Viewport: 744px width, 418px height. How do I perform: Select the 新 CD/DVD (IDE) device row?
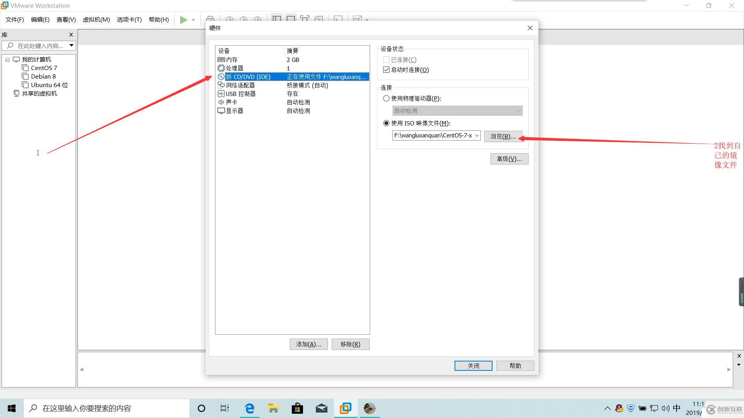[x=293, y=77]
